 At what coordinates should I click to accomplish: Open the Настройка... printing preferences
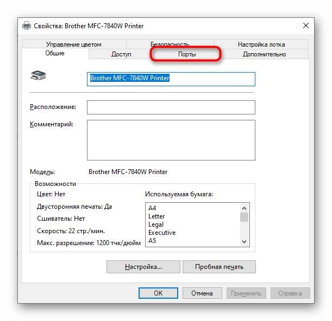pyautogui.click(x=143, y=267)
